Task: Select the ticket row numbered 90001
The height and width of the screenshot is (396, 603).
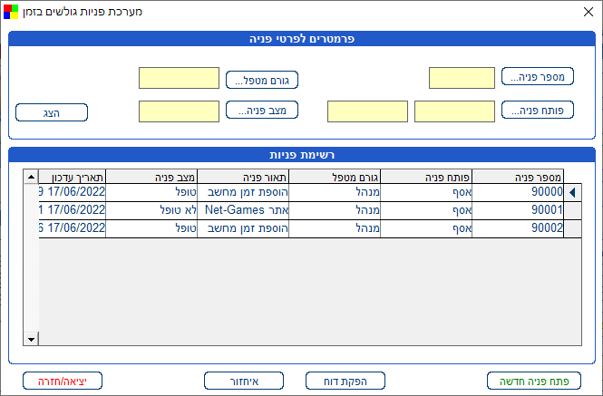Action: (519, 210)
